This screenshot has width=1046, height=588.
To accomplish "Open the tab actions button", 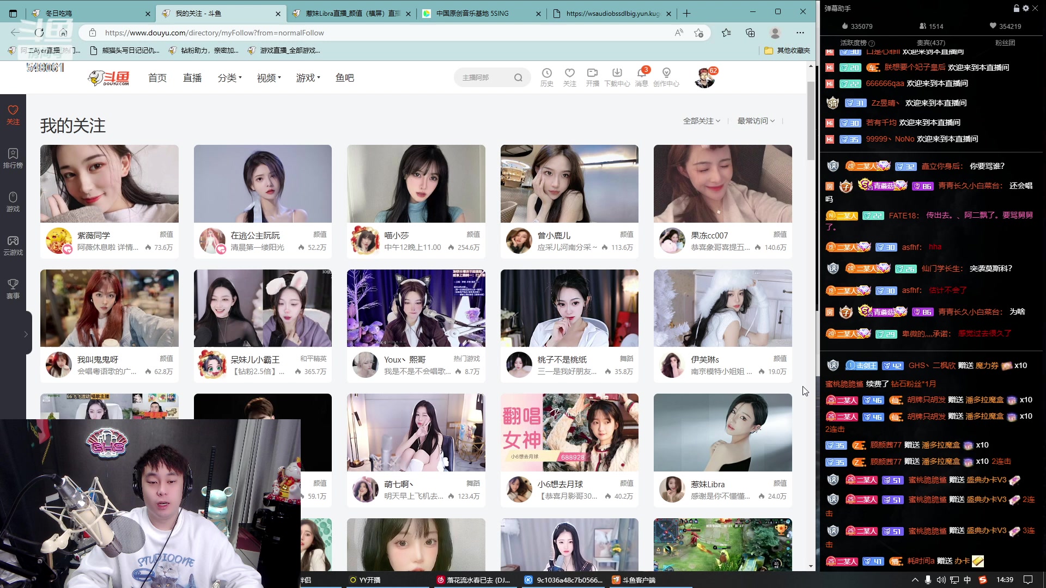I will point(13,13).
